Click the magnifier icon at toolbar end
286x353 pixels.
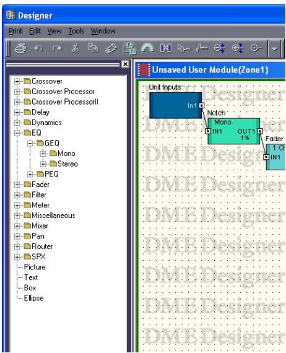pos(256,48)
